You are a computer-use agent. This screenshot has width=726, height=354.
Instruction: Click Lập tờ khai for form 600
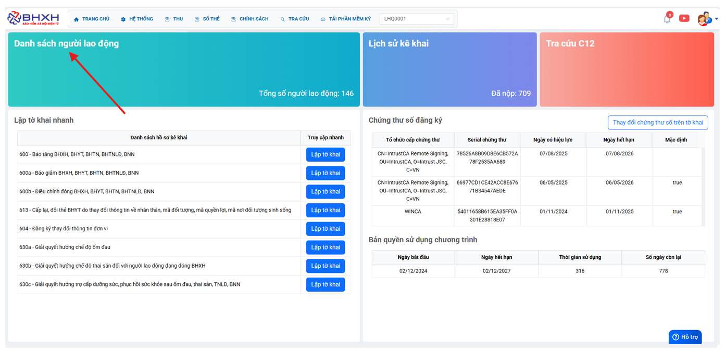(x=326, y=154)
